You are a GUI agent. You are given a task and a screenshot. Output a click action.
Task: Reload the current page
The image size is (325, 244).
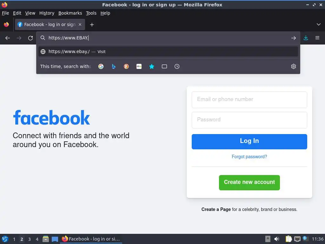click(30, 38)
